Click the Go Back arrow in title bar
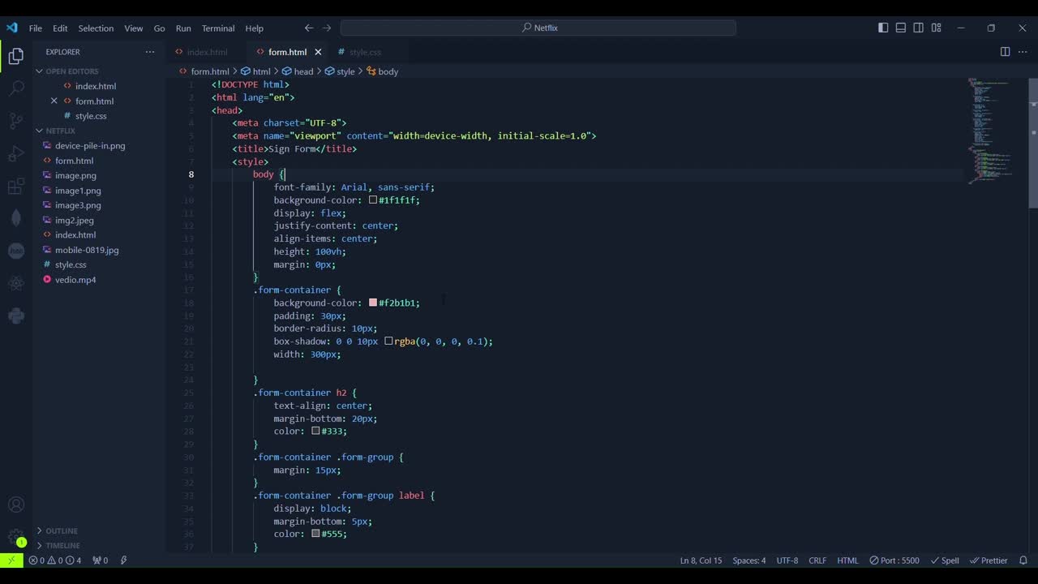The image size is (1038, 584). (x=309, y=28)
